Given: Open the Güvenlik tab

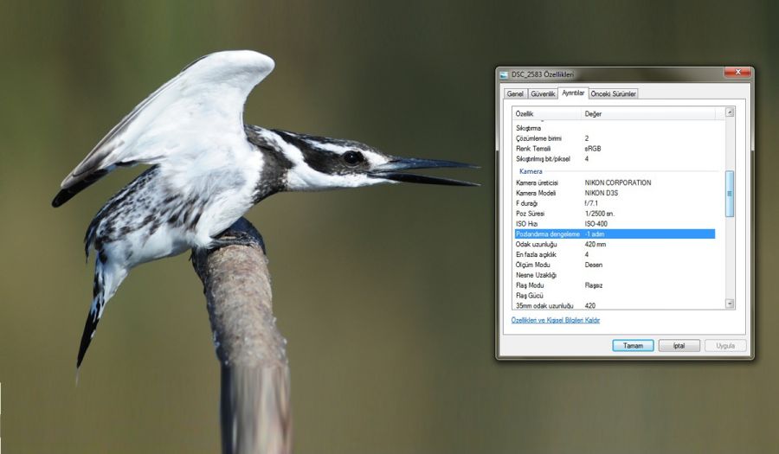Looking at the screenshot, I should click(x=543, y=93).
